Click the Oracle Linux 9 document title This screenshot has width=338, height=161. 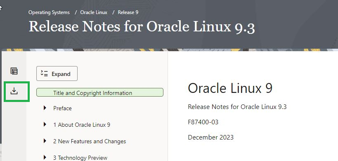coord(230,88)
